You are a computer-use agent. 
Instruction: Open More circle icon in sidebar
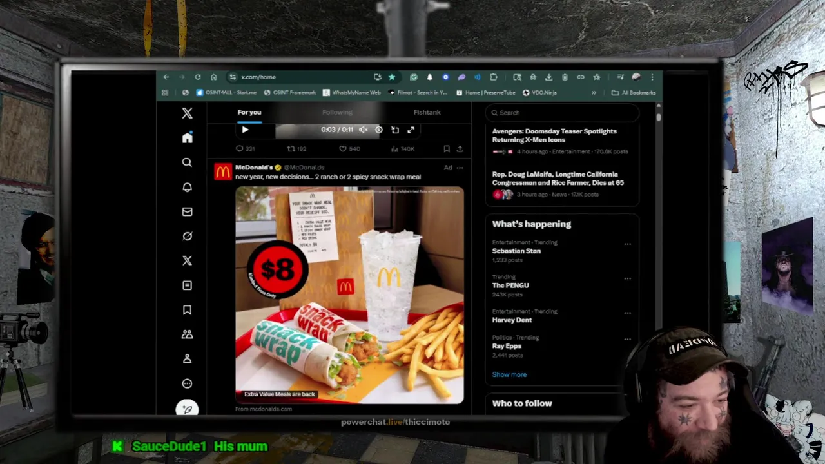(187, 383)
